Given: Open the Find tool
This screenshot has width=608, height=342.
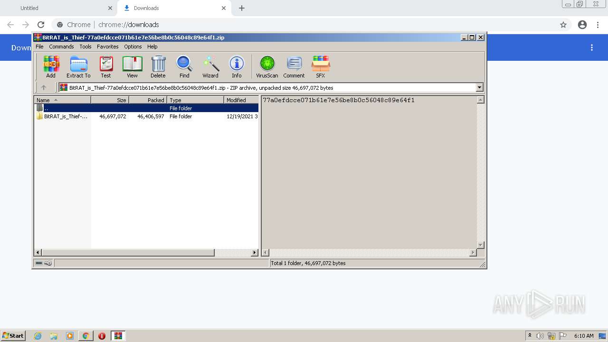Looking at the screenshot, I should point(184,66).
